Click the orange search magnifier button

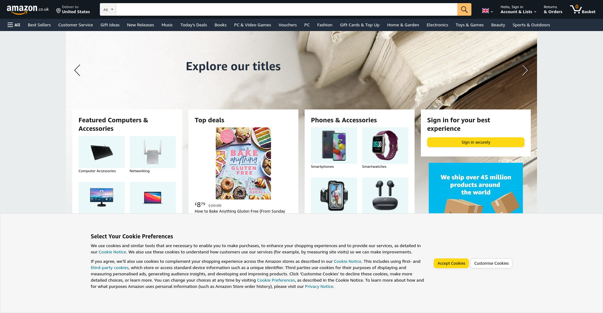coord(464,9)
